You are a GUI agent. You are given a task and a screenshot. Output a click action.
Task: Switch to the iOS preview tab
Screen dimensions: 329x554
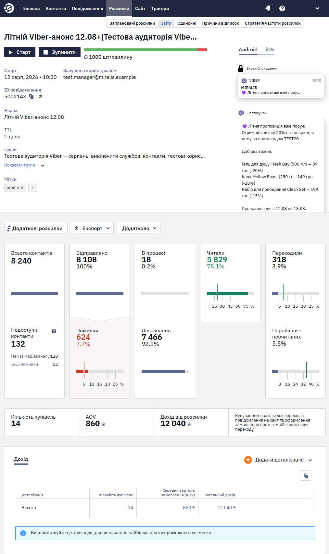[270, 50]
